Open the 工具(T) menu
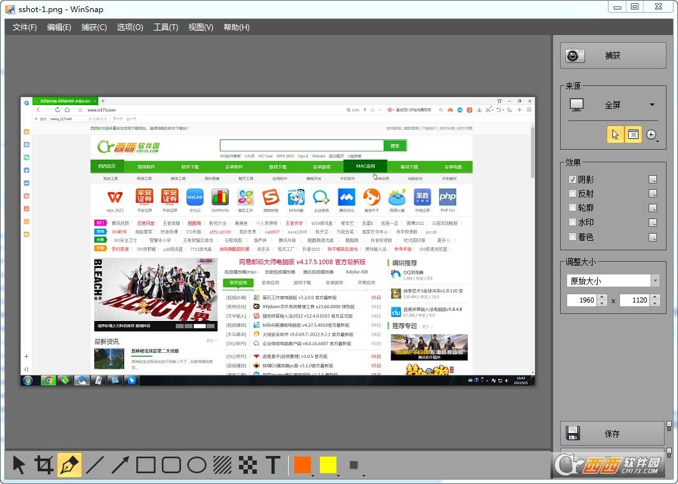Image resolution: width=678 pixels, height=484 pixels. click(166, 27)
